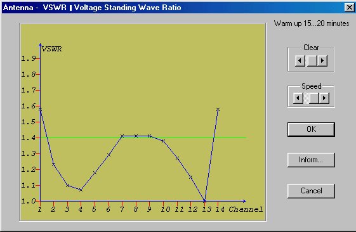356x232 pixels.
Task: Click the Clear scrollbar thumb
Action: [312, 61]
